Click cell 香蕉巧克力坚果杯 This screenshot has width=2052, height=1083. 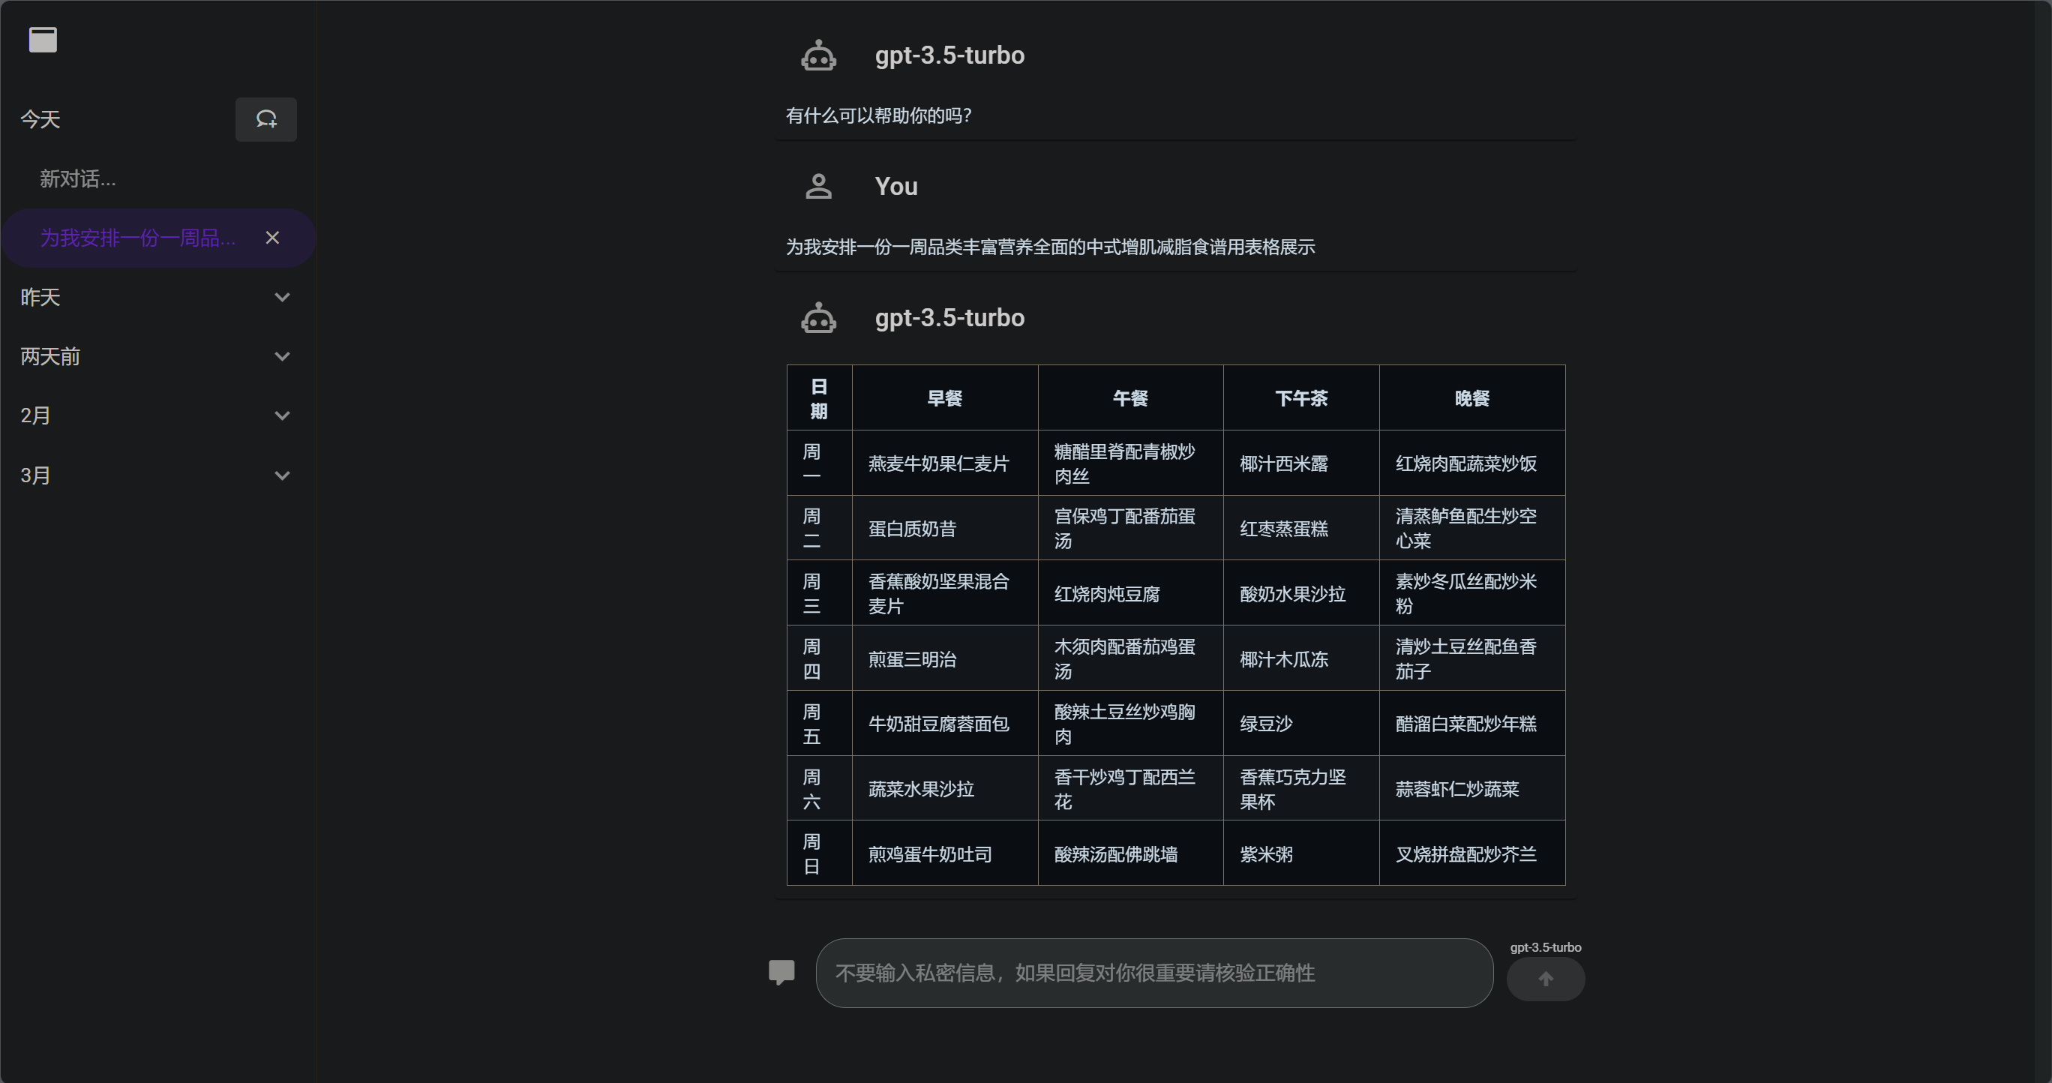[1301, 788]
